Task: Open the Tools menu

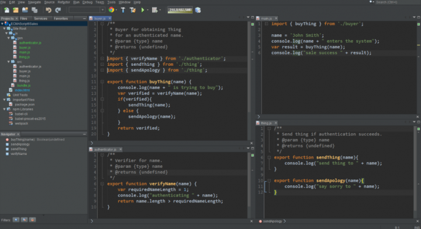Action: [x=111, y=2]
